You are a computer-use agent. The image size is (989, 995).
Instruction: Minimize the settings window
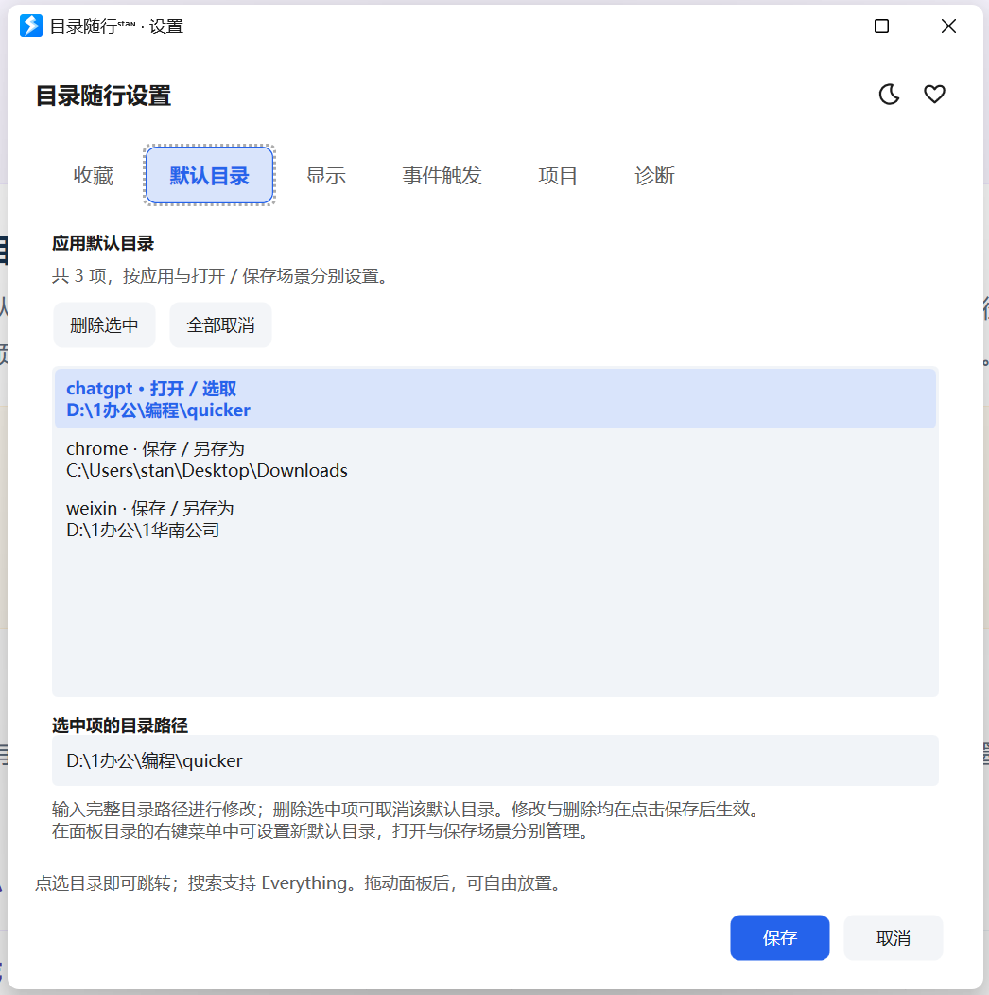coord(817,26)
